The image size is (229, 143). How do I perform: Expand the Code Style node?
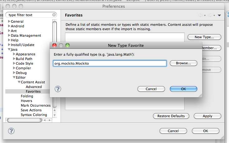pyautogui.click(x=14, y=63)
